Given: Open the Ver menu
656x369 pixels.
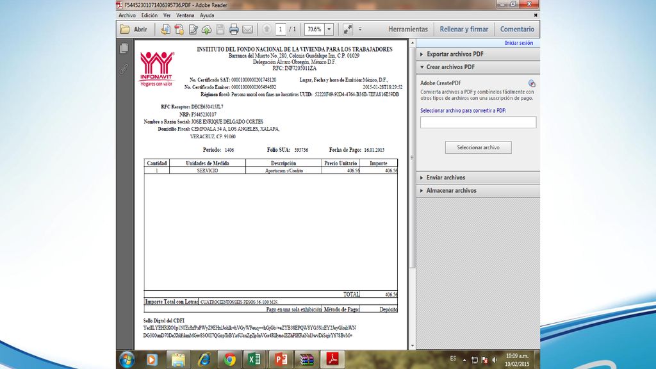Looking at the screenshot, I should (x=167, y=15).
